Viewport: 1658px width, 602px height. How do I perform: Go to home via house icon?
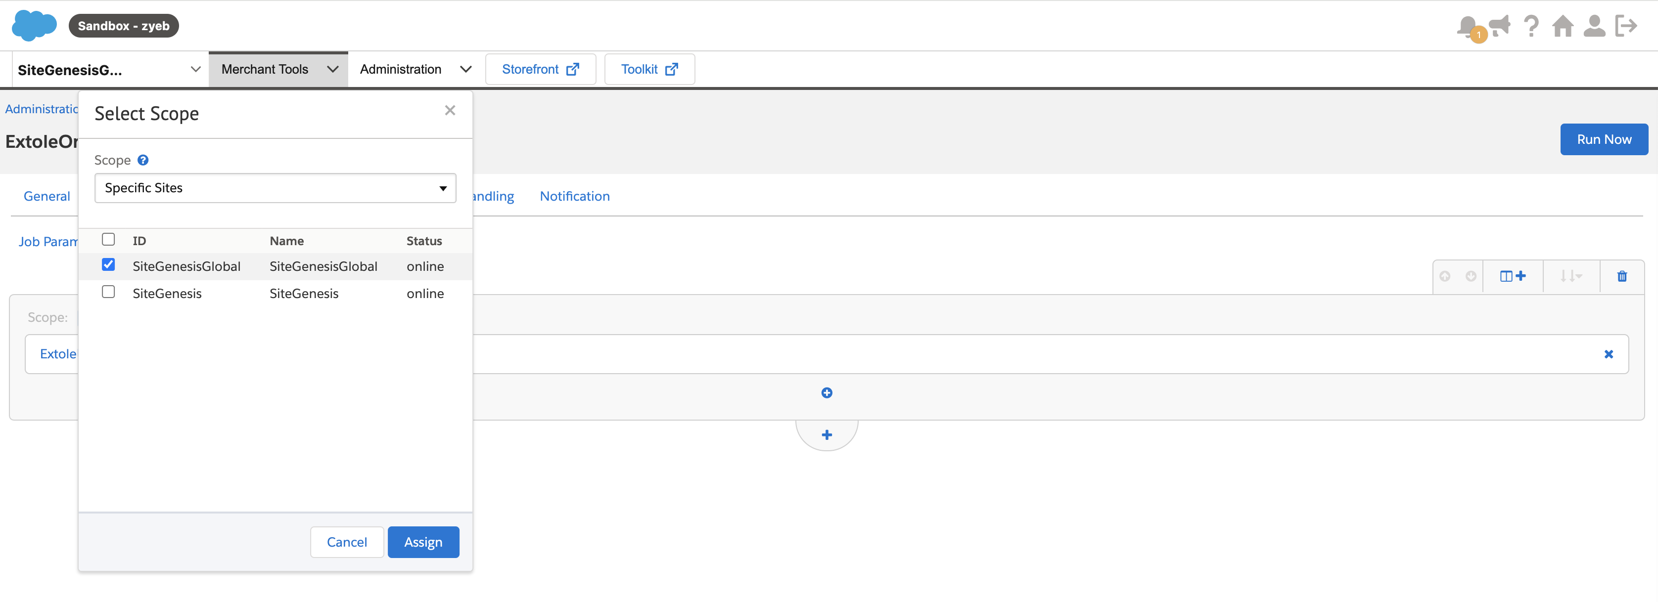[1563, 26]
